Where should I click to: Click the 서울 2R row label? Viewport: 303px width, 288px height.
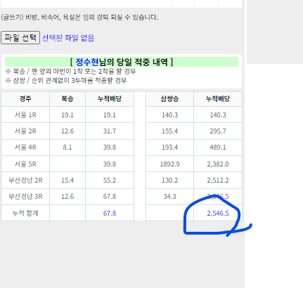tap(25, 131)
